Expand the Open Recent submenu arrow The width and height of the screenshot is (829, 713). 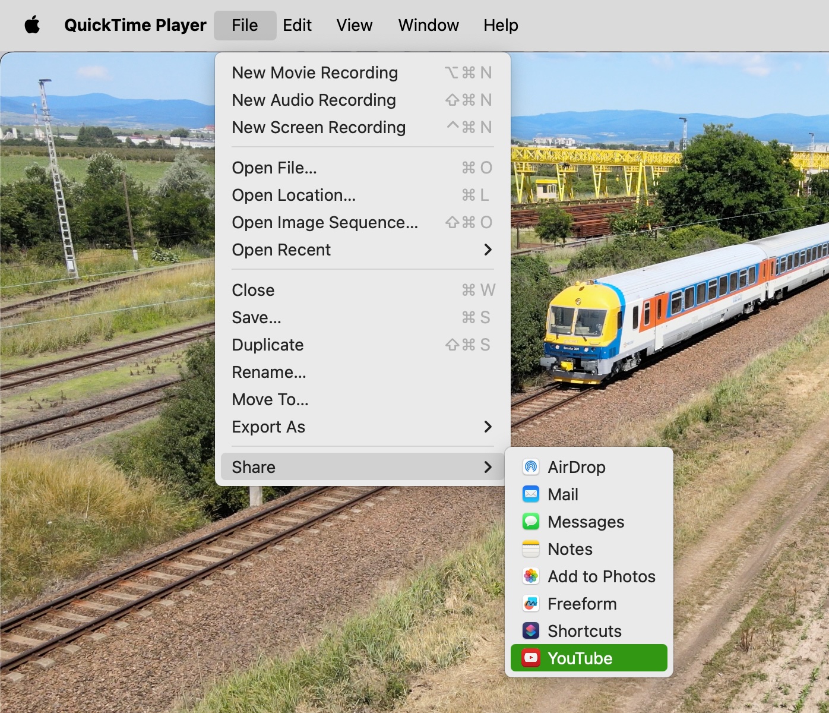point(488,250)
